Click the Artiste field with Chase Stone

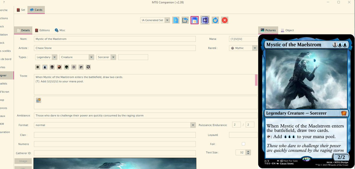click(x=115, y=48)
